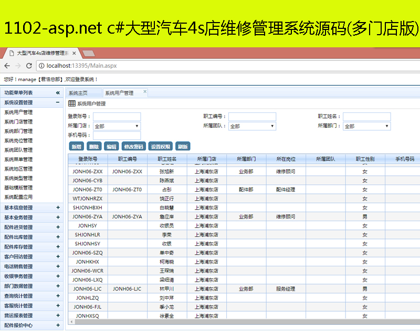Viewport: 420px width, 331px height.
Task: Open the 所属团队 dropdown
Action: coord(252,126)
